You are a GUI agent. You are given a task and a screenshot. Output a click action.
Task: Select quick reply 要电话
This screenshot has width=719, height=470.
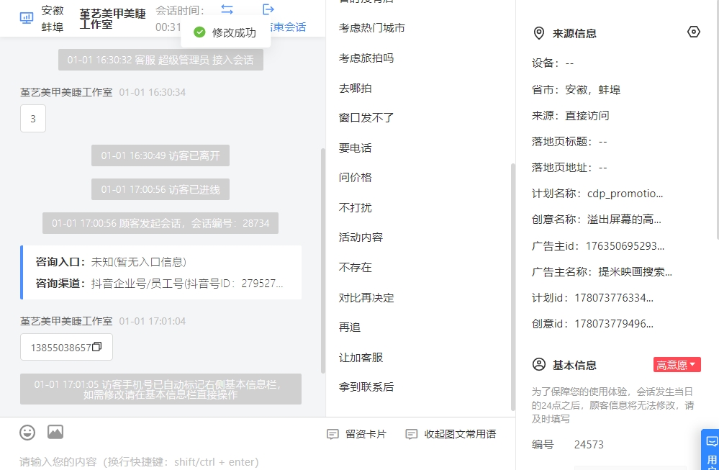point(356,148)
